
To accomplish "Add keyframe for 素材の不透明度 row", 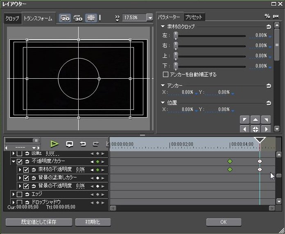I will (97, 170).
